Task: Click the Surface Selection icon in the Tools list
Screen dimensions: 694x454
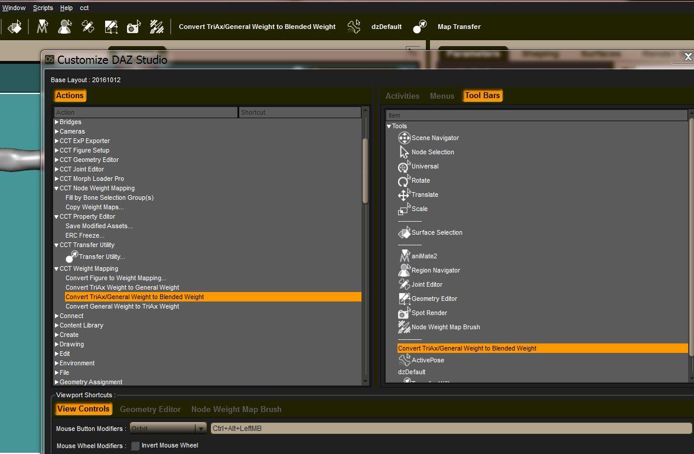Action: [x=404, y=232]
